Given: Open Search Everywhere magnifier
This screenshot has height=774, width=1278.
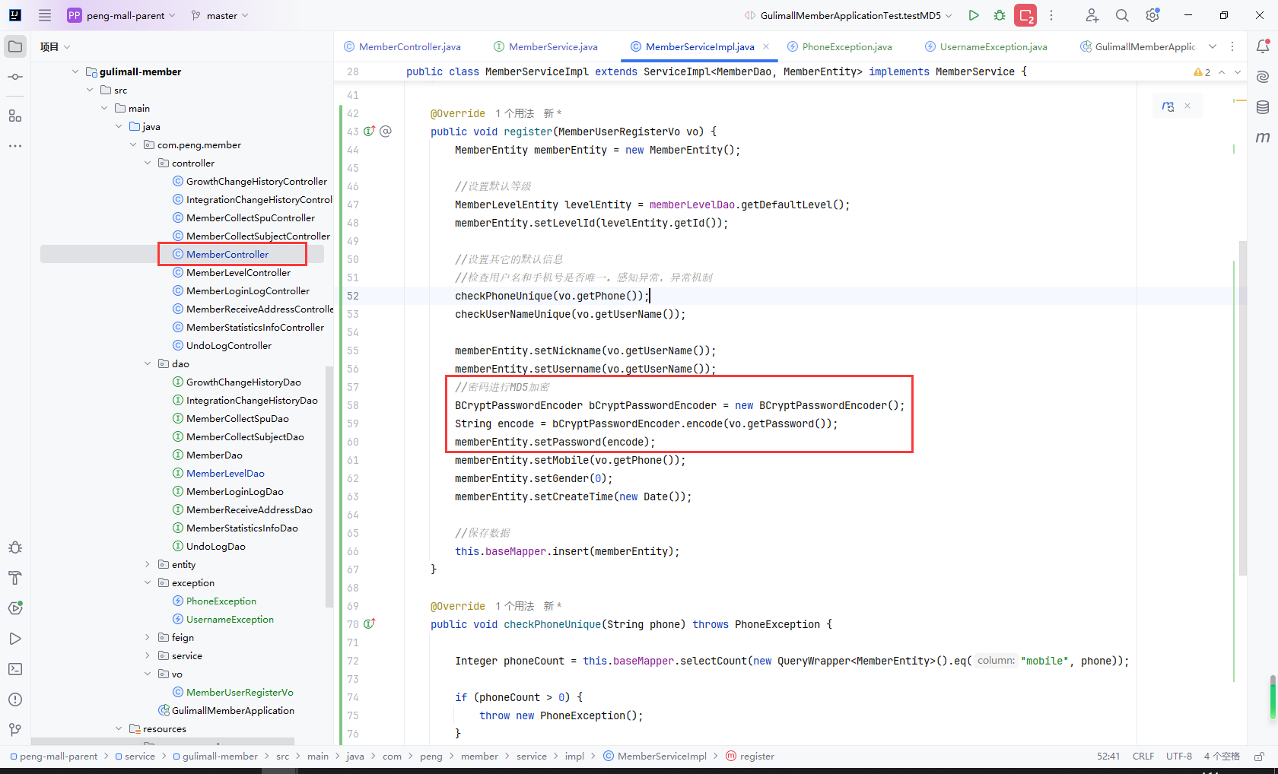Looking at the screenshot, I should pyautogui.click(x=1122, y=15).
